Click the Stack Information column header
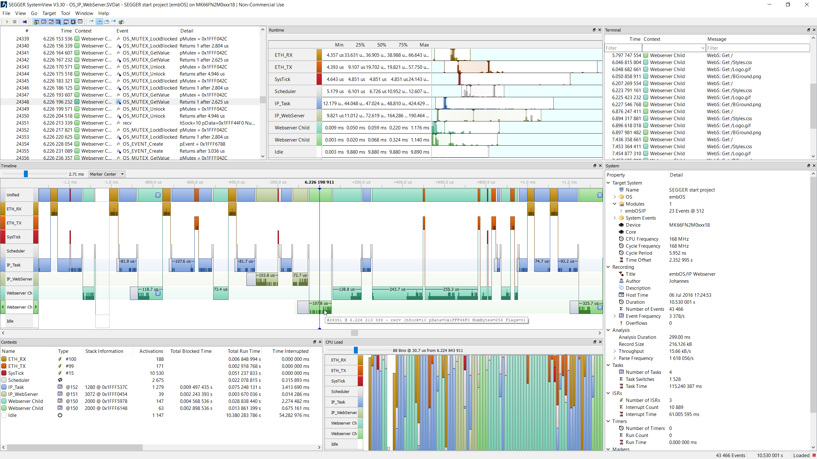 (108, 351)
